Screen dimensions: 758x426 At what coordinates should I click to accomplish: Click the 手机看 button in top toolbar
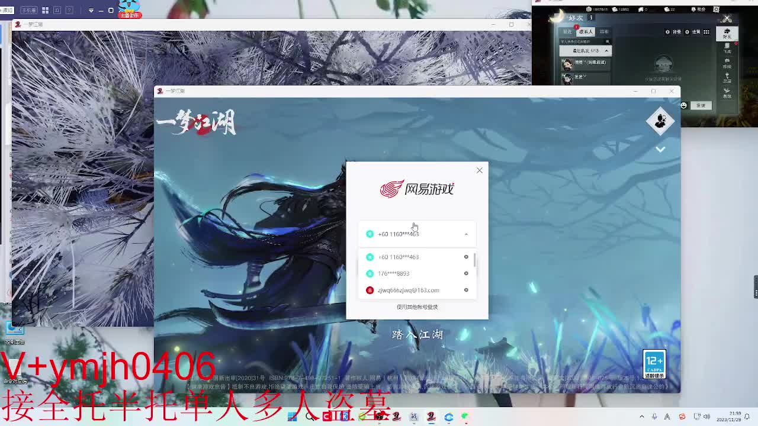tap(28, 10)
